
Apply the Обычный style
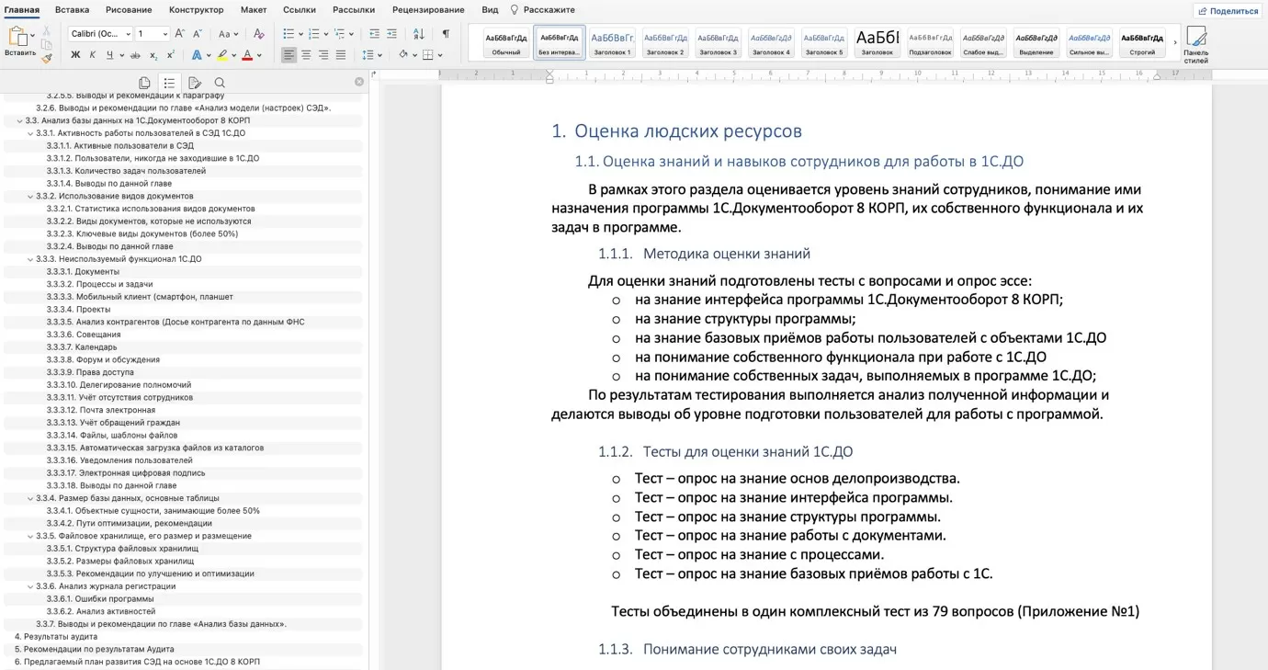(x=506, y=42)
